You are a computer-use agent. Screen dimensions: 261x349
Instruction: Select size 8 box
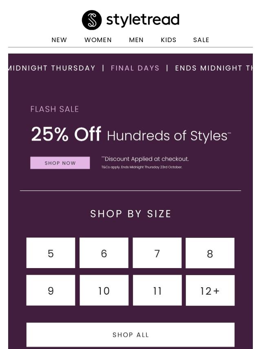[210, 253]
